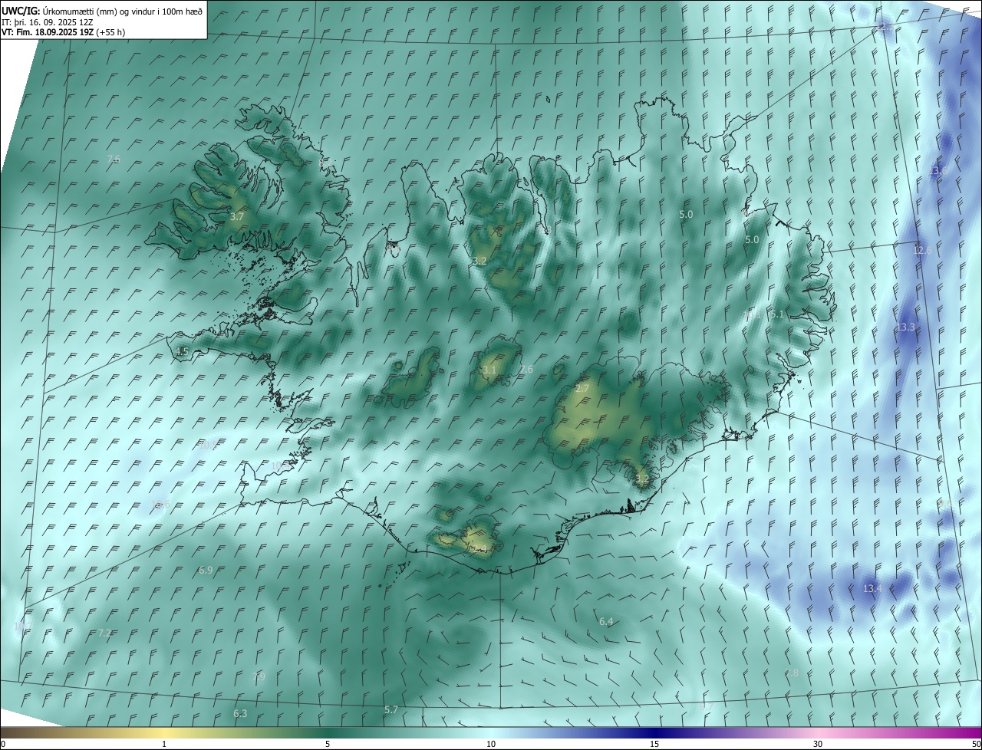Image resolution: width=982 pixels, height=750 pixels.
Task: Click the 3.7 value over the Westfjords
Action: click(x=237, y=216)
